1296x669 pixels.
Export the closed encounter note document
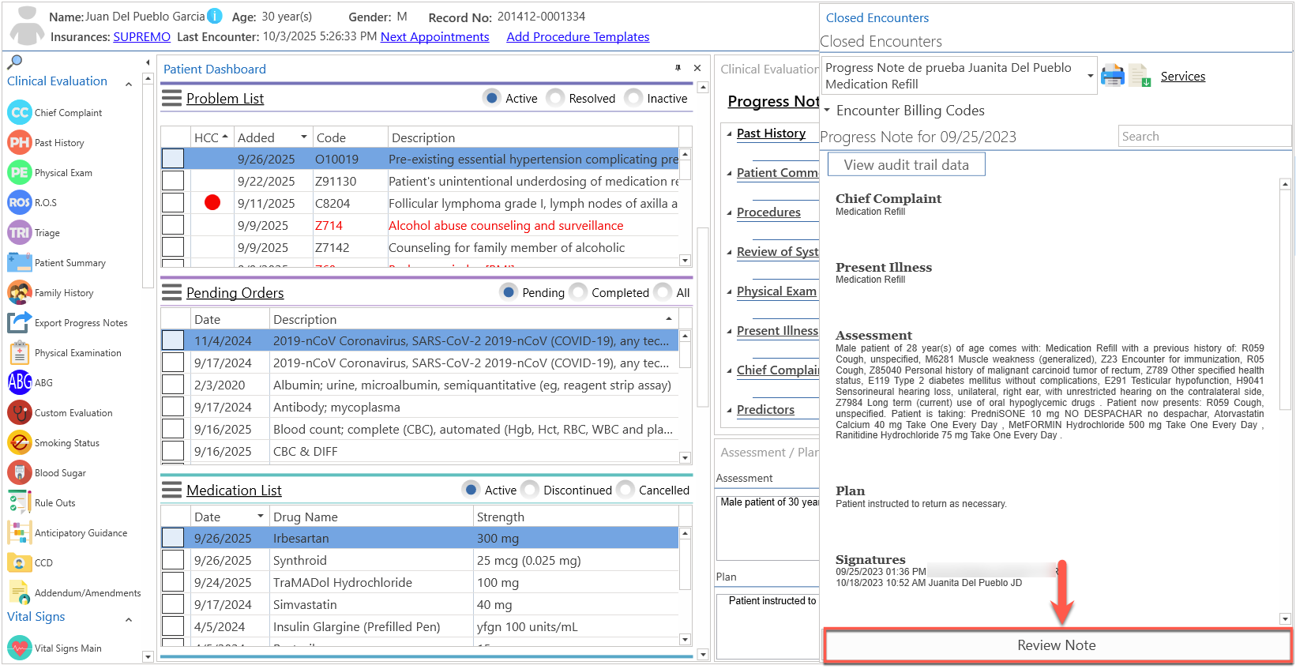(1139, 76)
